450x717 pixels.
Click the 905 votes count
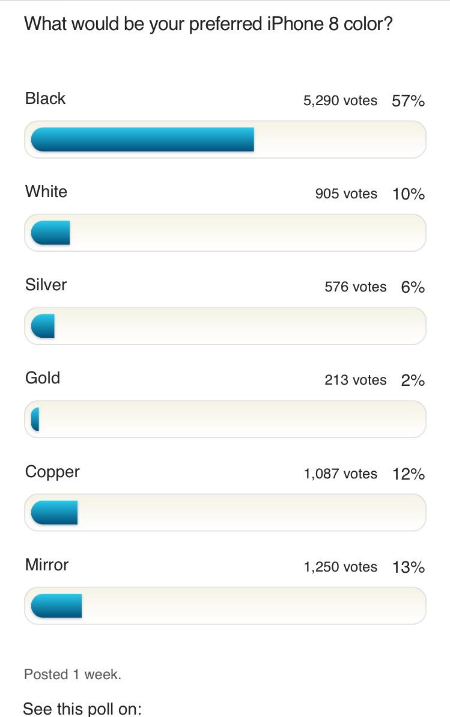pos(346,194)
